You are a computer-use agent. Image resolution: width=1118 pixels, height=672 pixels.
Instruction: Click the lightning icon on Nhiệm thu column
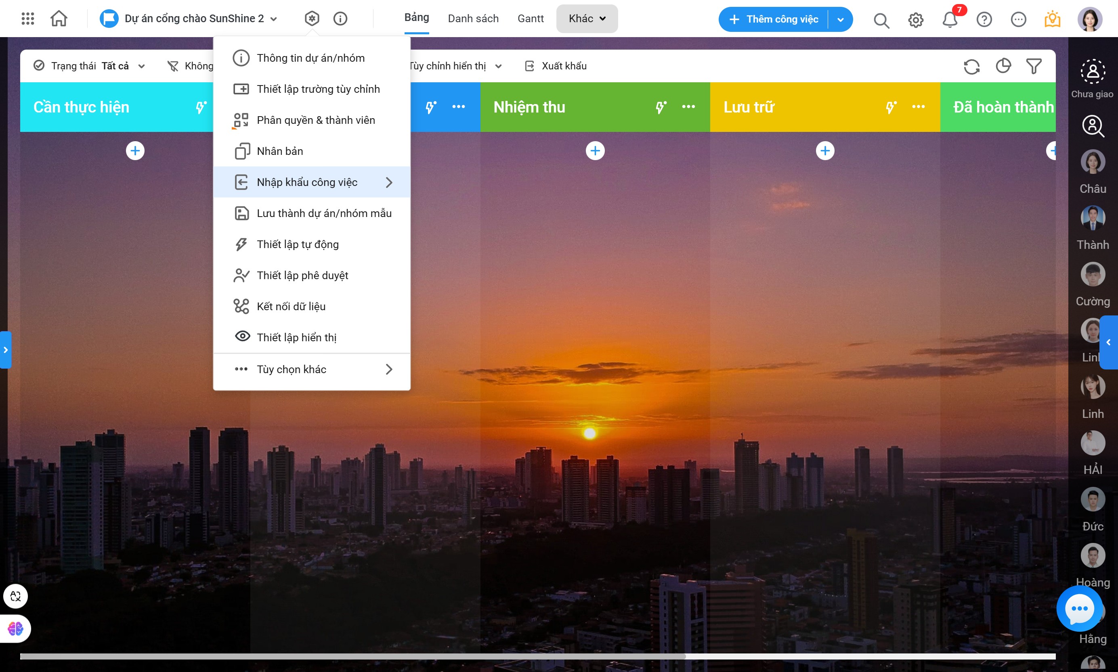point(661,107)
